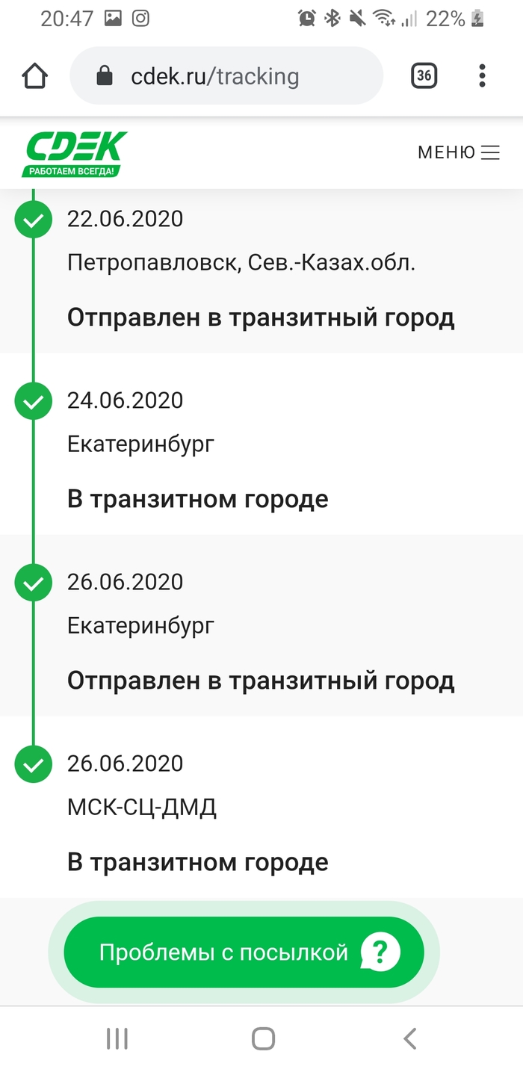Tap the question mark chat bubble icon
523x1075 pixels.
(x=380, y=952)
